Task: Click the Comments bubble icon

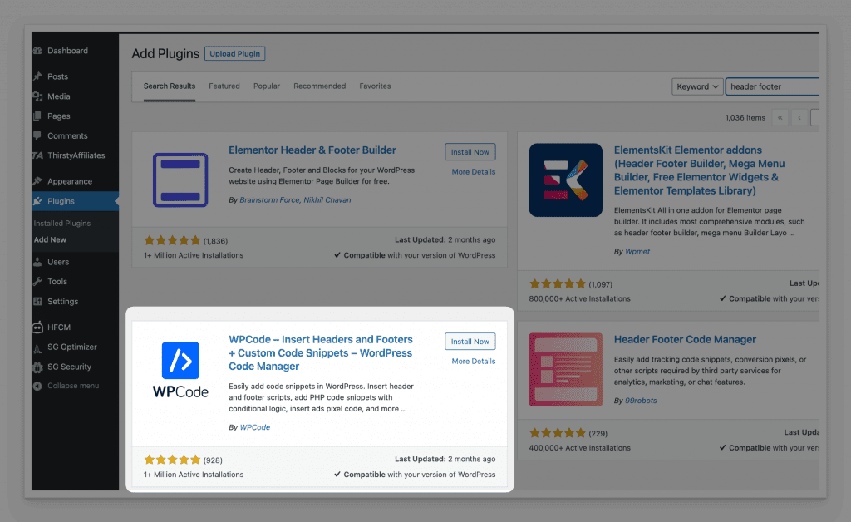Action: [x=37, y=135]
